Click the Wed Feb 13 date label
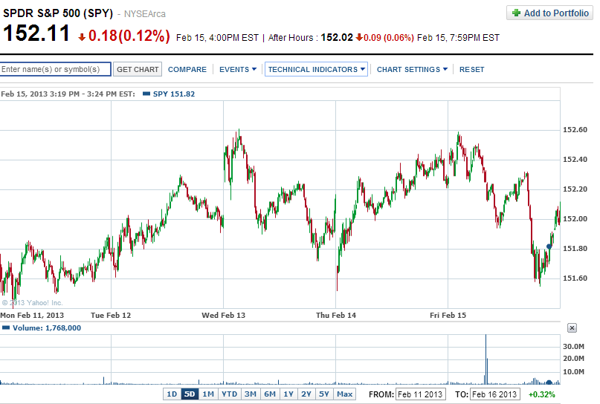 click(224, 316)
